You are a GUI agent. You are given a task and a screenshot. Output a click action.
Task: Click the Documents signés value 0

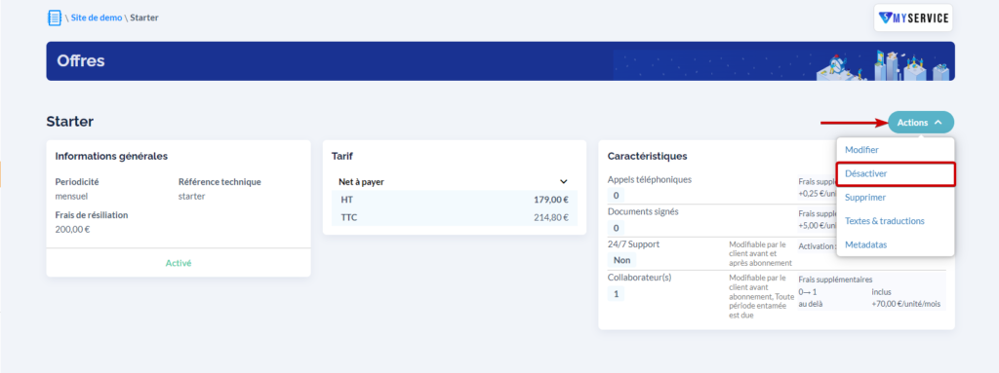617,228
